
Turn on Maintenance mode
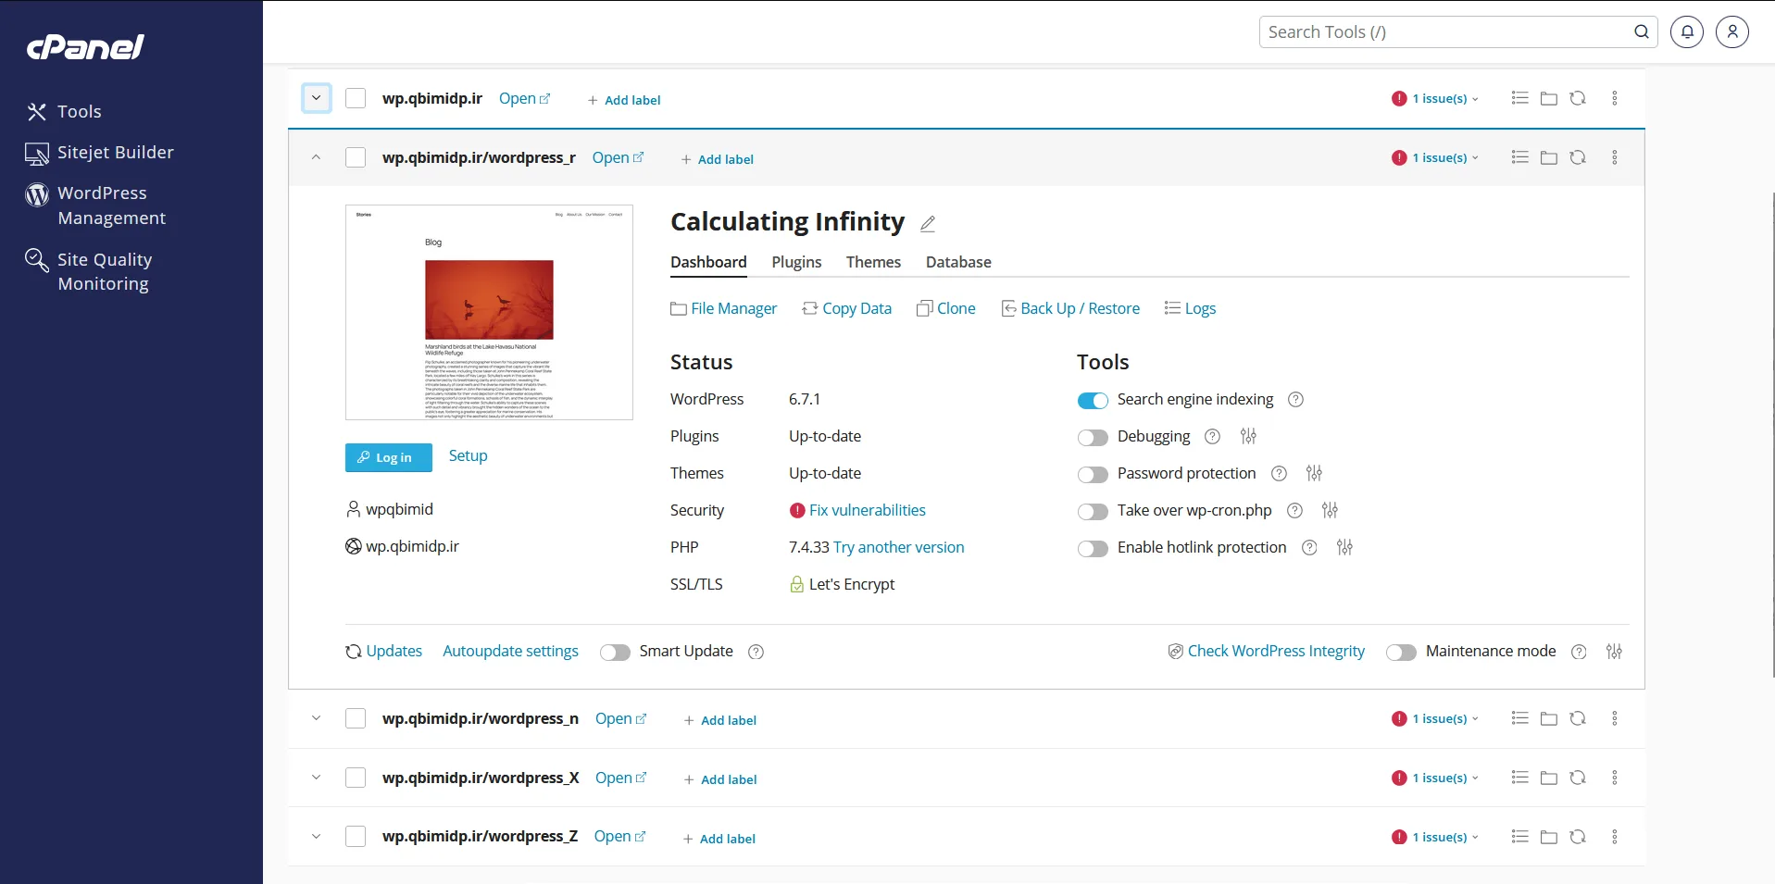1401,653
